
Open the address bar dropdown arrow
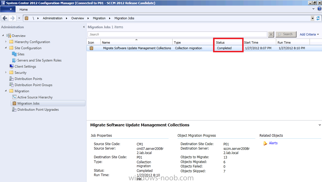click(x=312, y=18)
